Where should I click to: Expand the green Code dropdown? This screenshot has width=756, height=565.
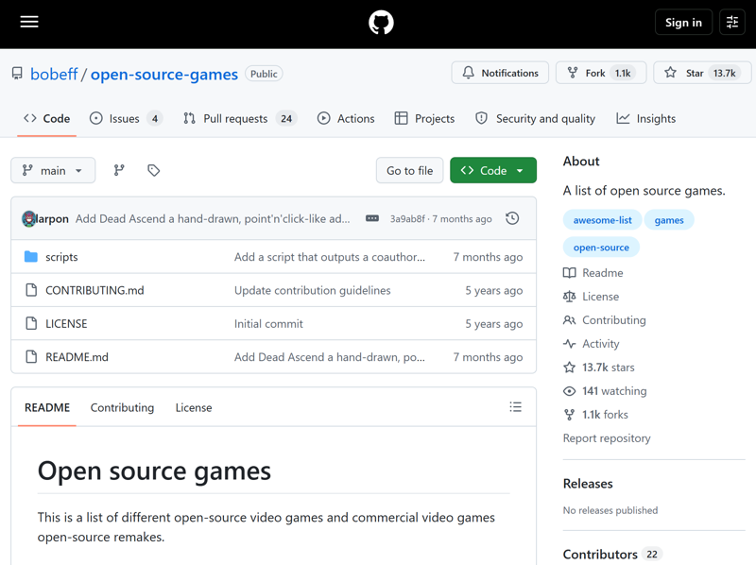[x=492, y=170]
